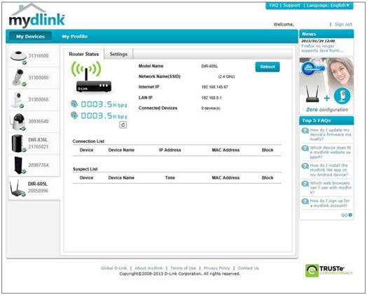Click the LAN IP value 192.168.0.1
Screen dimensions: 367x295
click(212, 98)
